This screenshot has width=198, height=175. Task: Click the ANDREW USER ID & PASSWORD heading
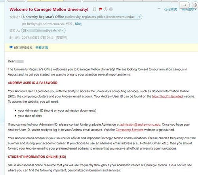coord(32,83)
